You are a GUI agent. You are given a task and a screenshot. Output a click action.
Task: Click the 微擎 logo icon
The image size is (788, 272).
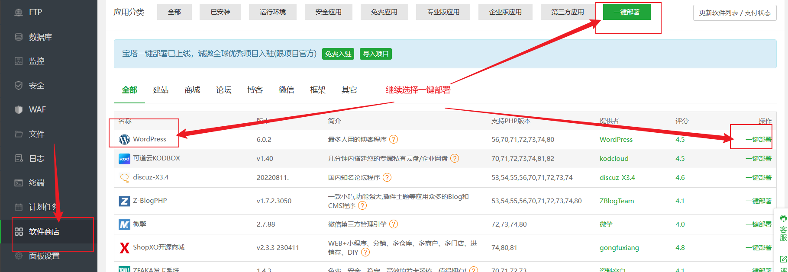coord(124,224)
